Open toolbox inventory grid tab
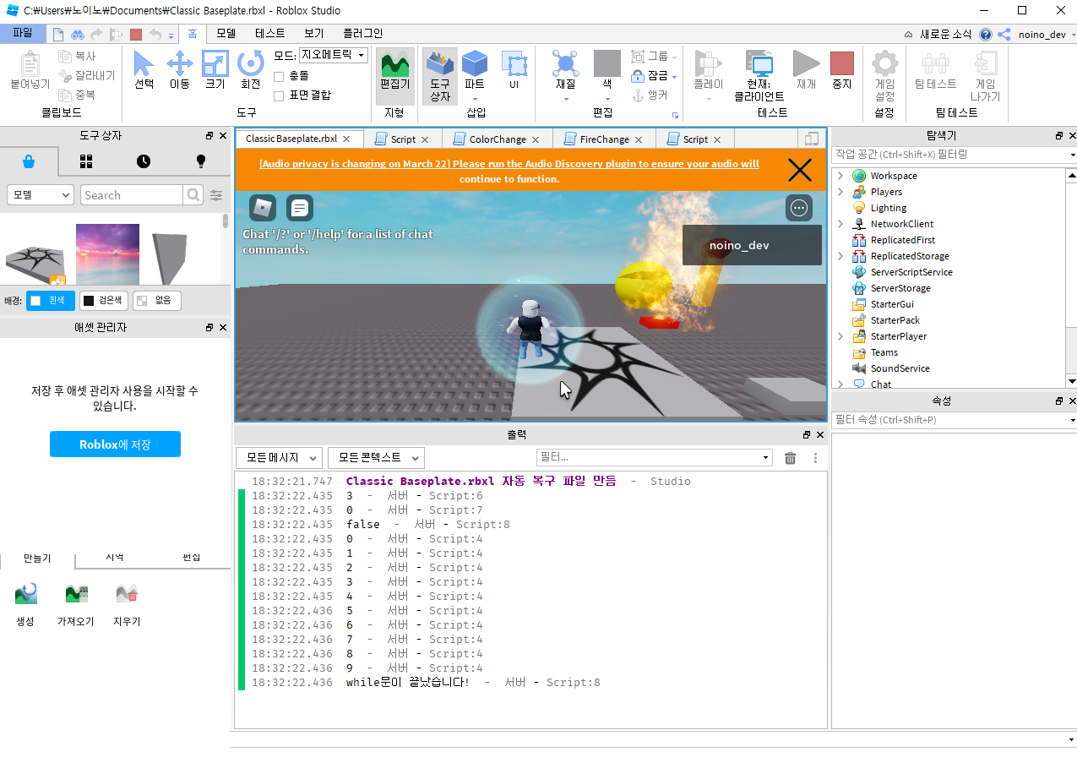Image resolution: width=1077 pixels, height=763 pixels. tap(86, 161)
